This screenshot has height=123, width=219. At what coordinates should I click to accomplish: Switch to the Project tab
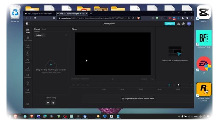pos(37,29)
